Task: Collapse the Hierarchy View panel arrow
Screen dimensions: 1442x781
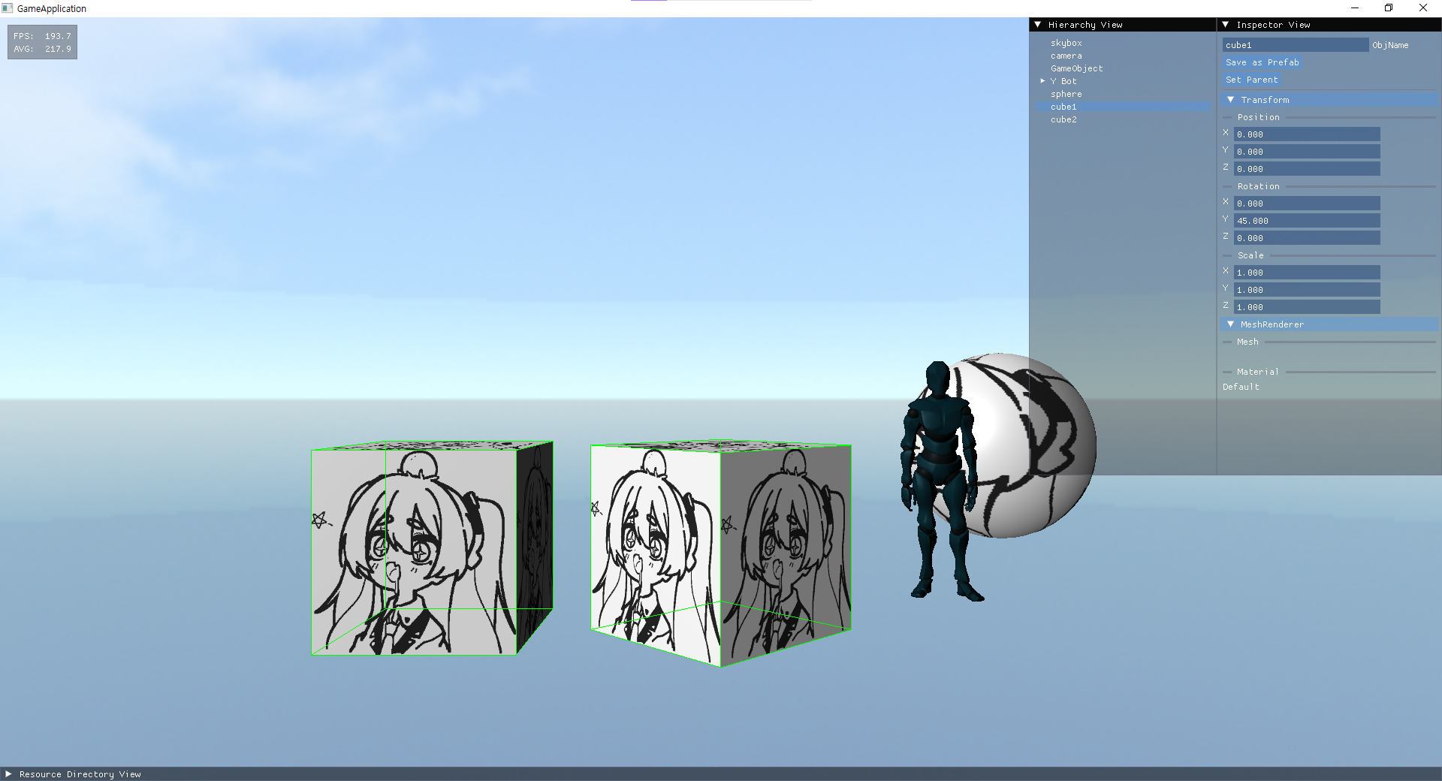Action: [x=1038, y=25]
